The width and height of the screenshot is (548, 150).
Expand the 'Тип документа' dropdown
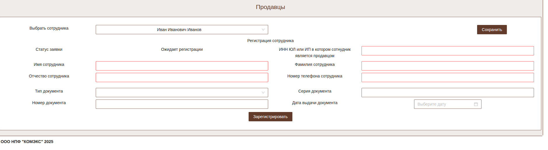(x=181, y=93)
